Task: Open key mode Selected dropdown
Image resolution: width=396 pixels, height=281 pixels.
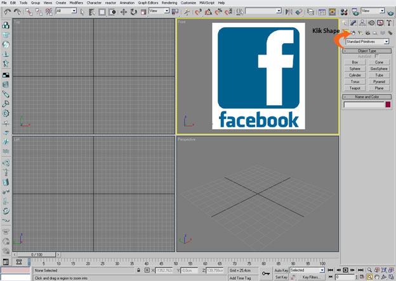Action: [307, 270]
